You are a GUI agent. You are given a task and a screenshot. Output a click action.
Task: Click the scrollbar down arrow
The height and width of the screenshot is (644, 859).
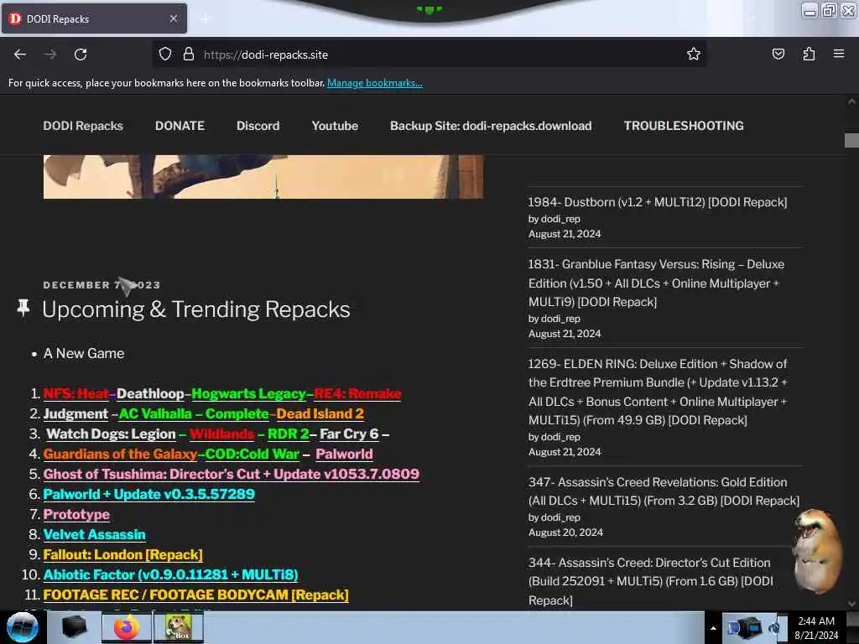click(x=851, y=604)
